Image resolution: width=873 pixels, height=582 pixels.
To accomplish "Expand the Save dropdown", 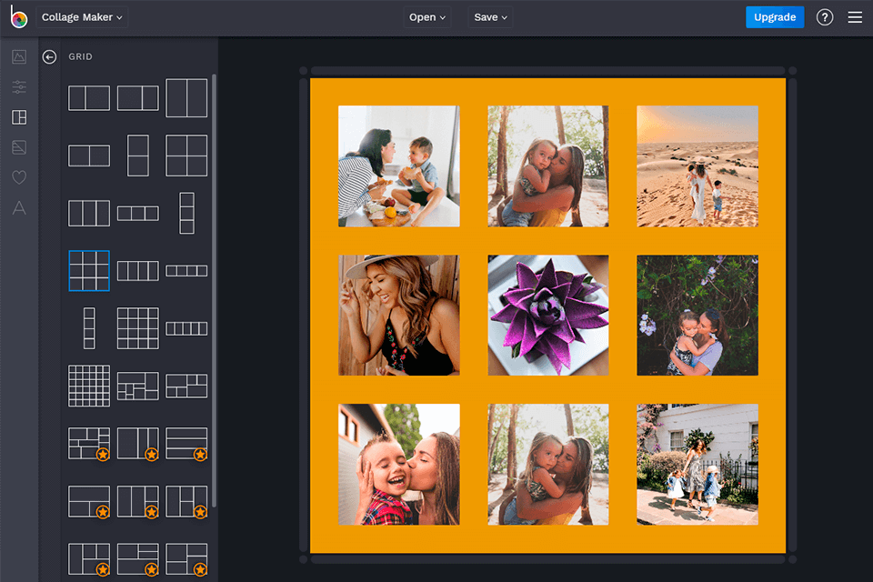I will coord(489,16).
